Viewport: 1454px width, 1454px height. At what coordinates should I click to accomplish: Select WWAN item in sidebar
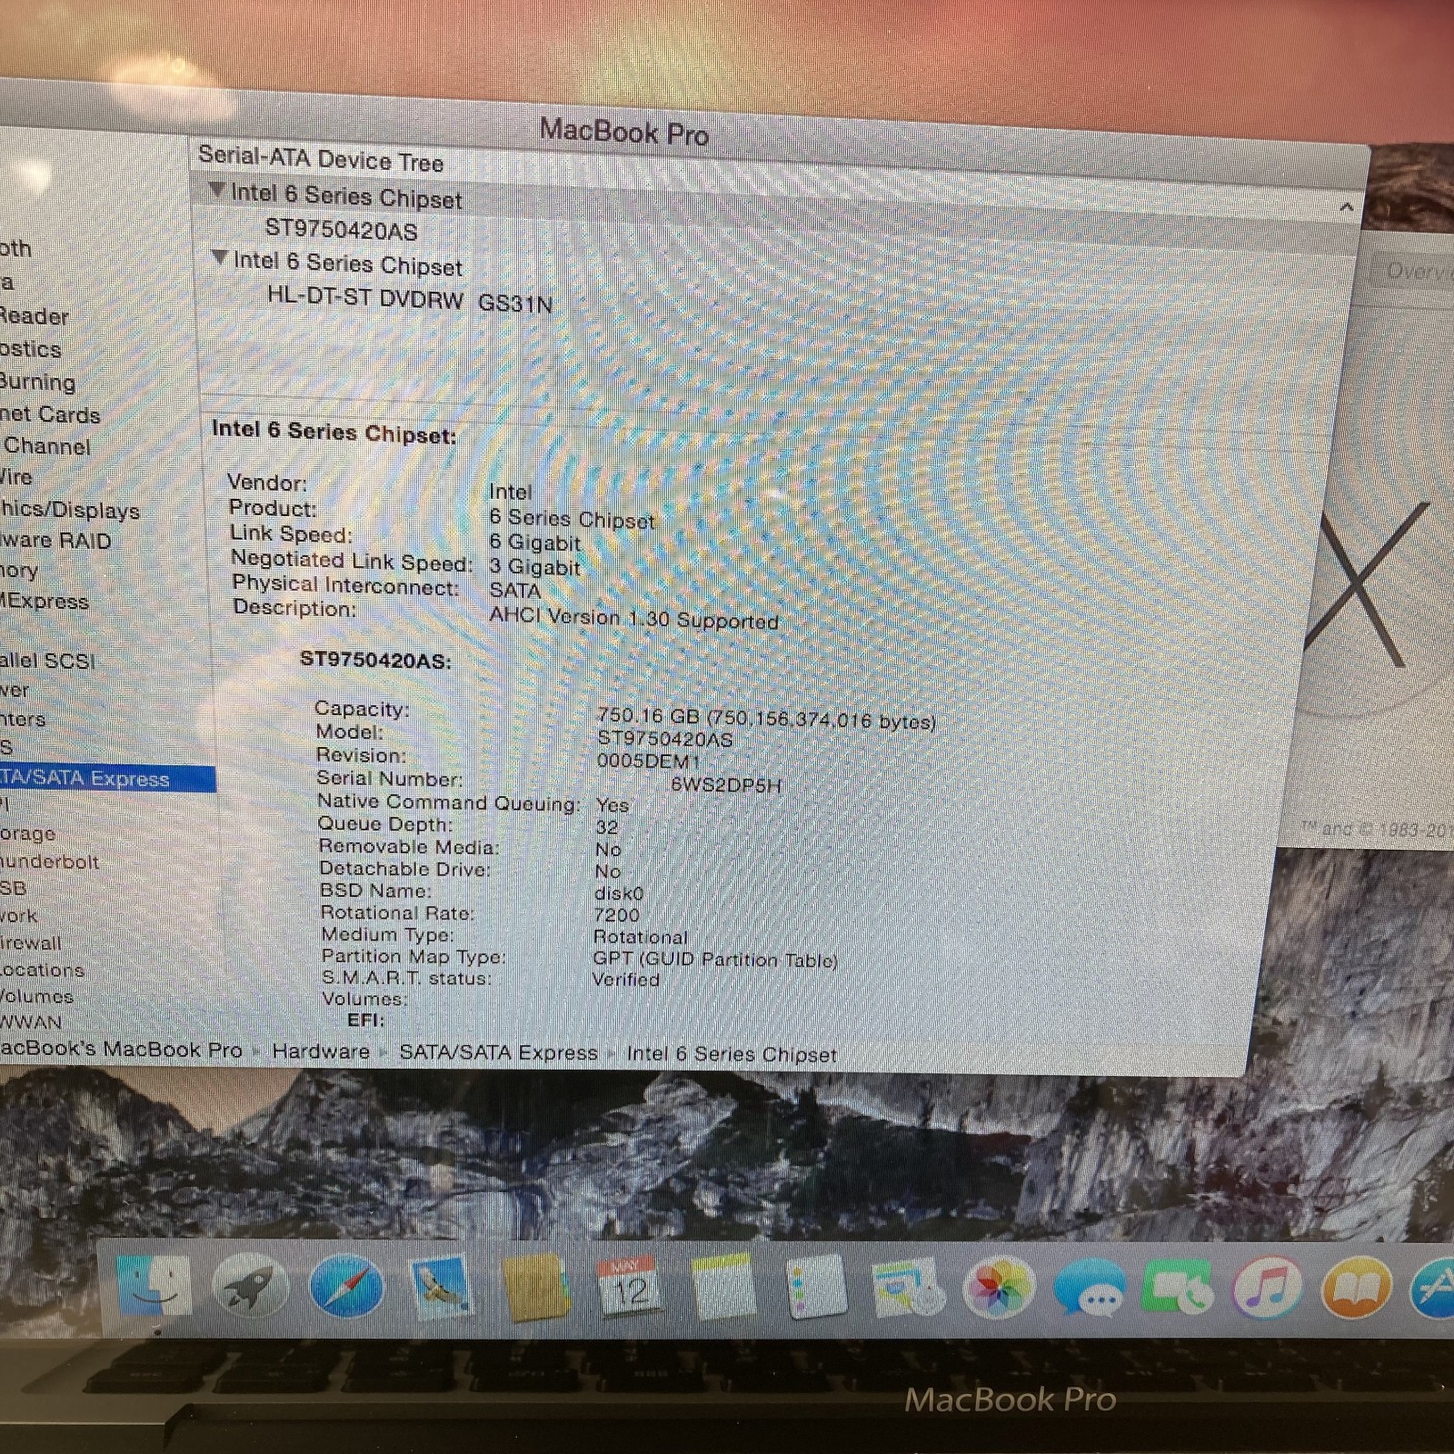coord(31,1022)
